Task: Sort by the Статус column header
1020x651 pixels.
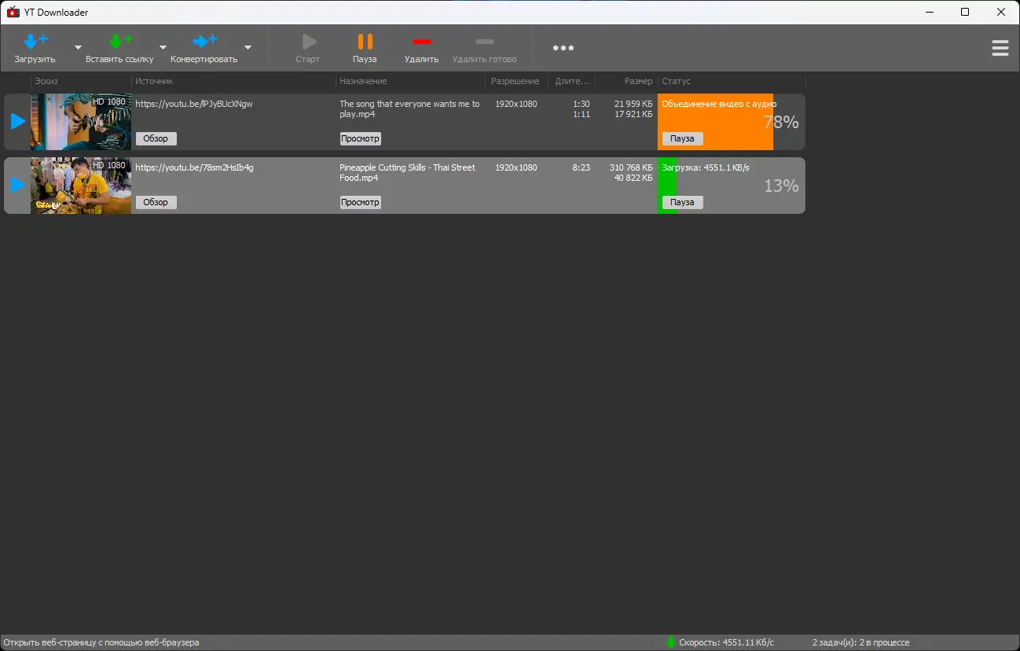Action: tap(677, 81)
